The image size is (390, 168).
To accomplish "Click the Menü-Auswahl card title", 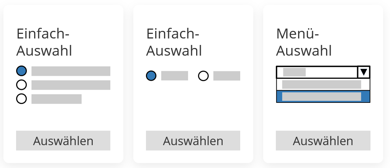I will 304,42.
